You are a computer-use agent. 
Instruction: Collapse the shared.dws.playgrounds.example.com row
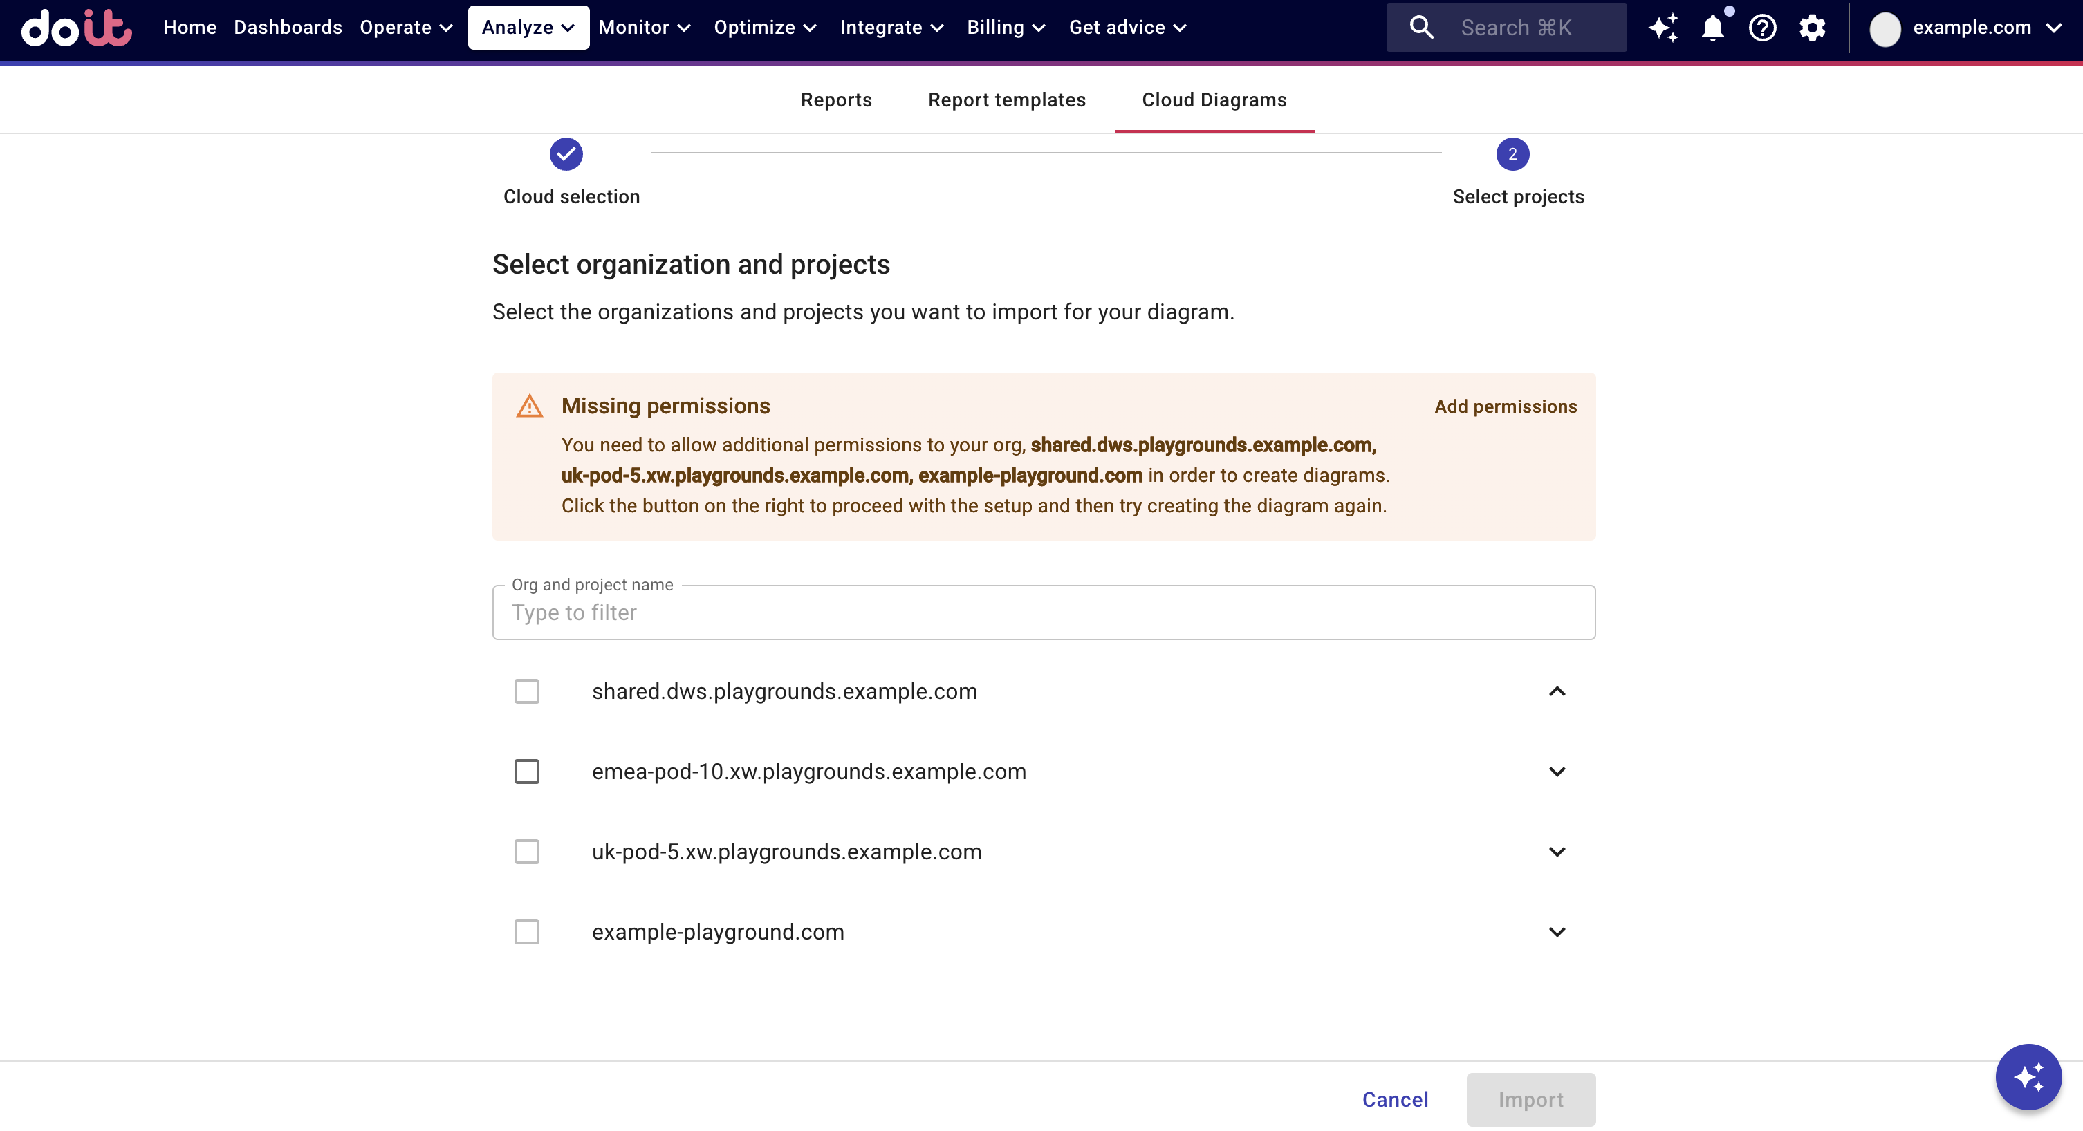tap(1557, 691)
